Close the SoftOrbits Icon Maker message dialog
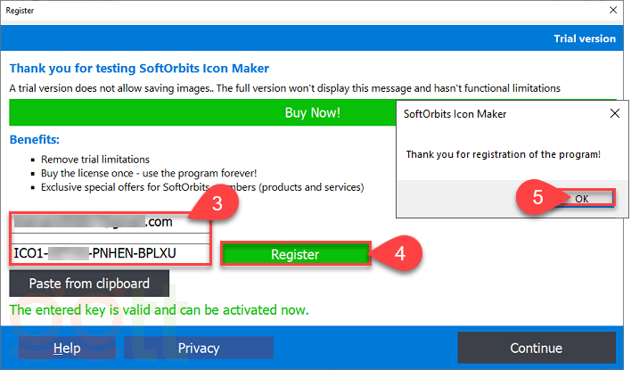The image size is (631, 370). pos(614,114)
